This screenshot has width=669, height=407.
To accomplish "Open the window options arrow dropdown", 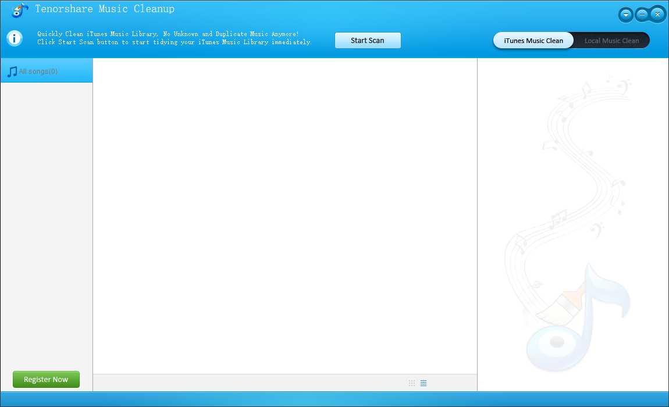I will pyautogui.click(x=625, y=14).
